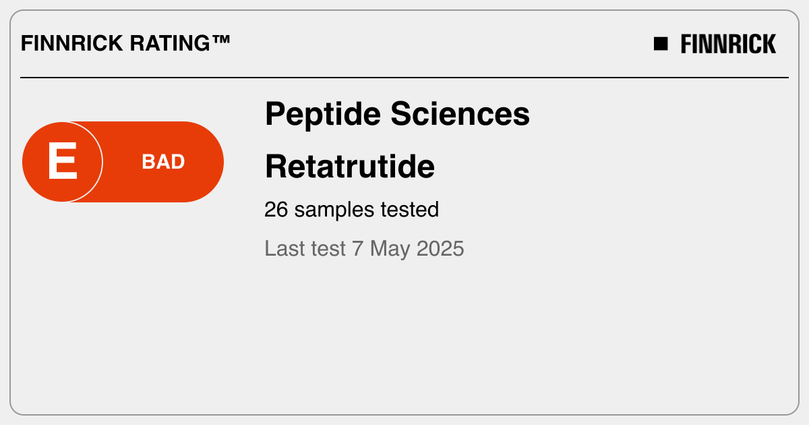The image size is (809, 425).
Task: Click the Last test 7 May 2025 line
Action: point(364,249)
